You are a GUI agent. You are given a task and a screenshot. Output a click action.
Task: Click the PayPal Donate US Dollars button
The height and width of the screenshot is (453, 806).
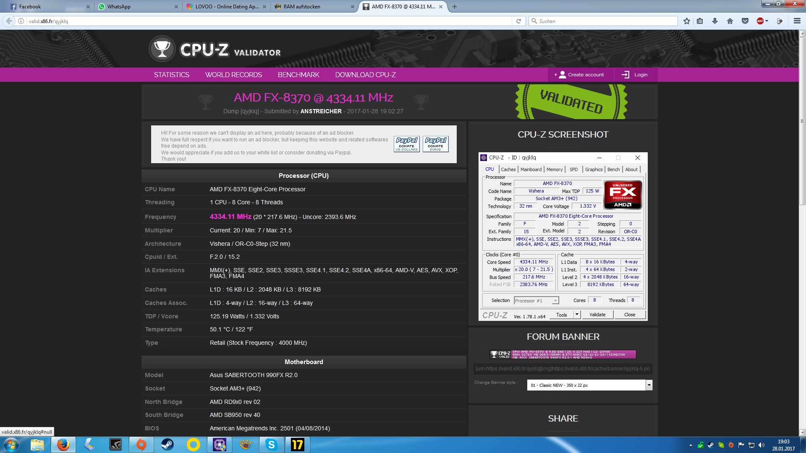click(406, 144)
